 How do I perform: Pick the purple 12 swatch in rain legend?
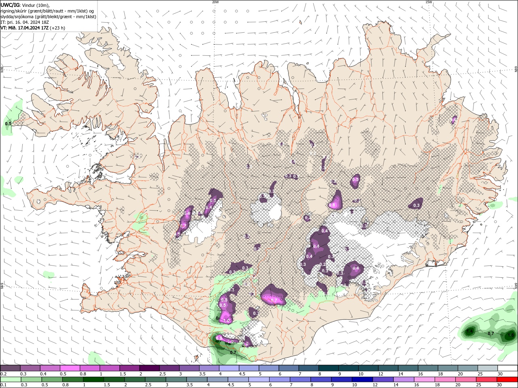point(383,380)
